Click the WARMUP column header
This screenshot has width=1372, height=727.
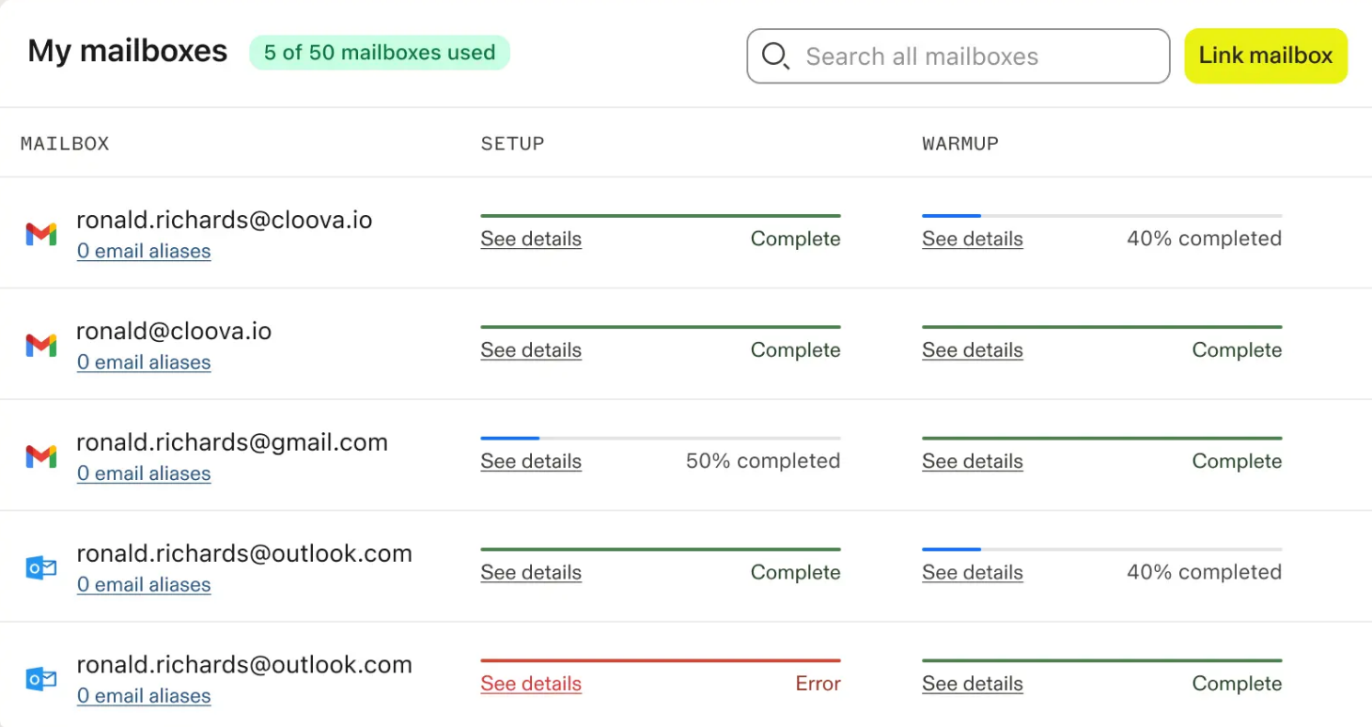click(x=959, y=144)
